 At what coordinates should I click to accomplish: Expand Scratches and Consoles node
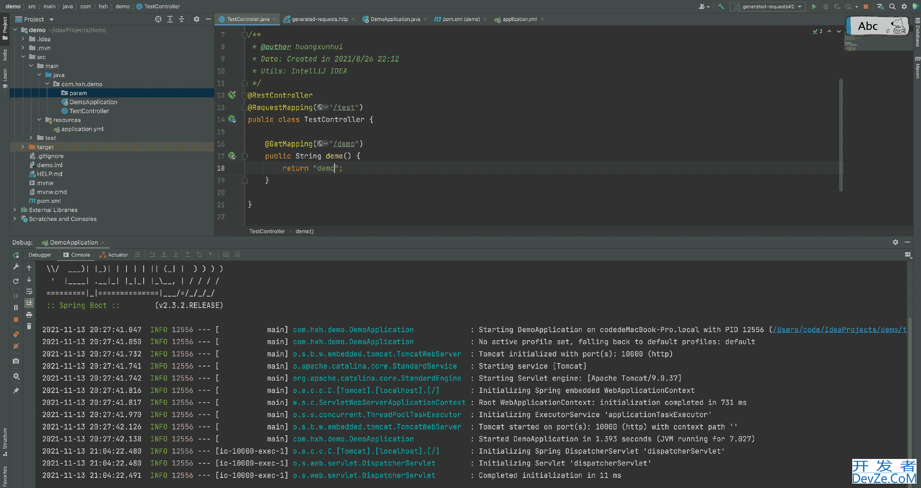point(15,219)
